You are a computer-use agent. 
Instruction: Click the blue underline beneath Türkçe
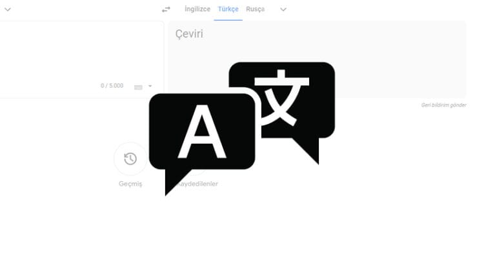(228, 19)
